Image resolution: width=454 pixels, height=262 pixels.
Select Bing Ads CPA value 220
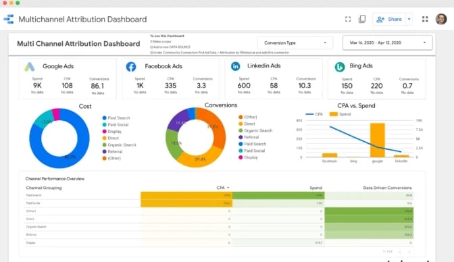pos(377,86)
